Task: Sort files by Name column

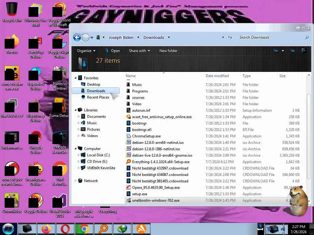Action: (131, 76)
